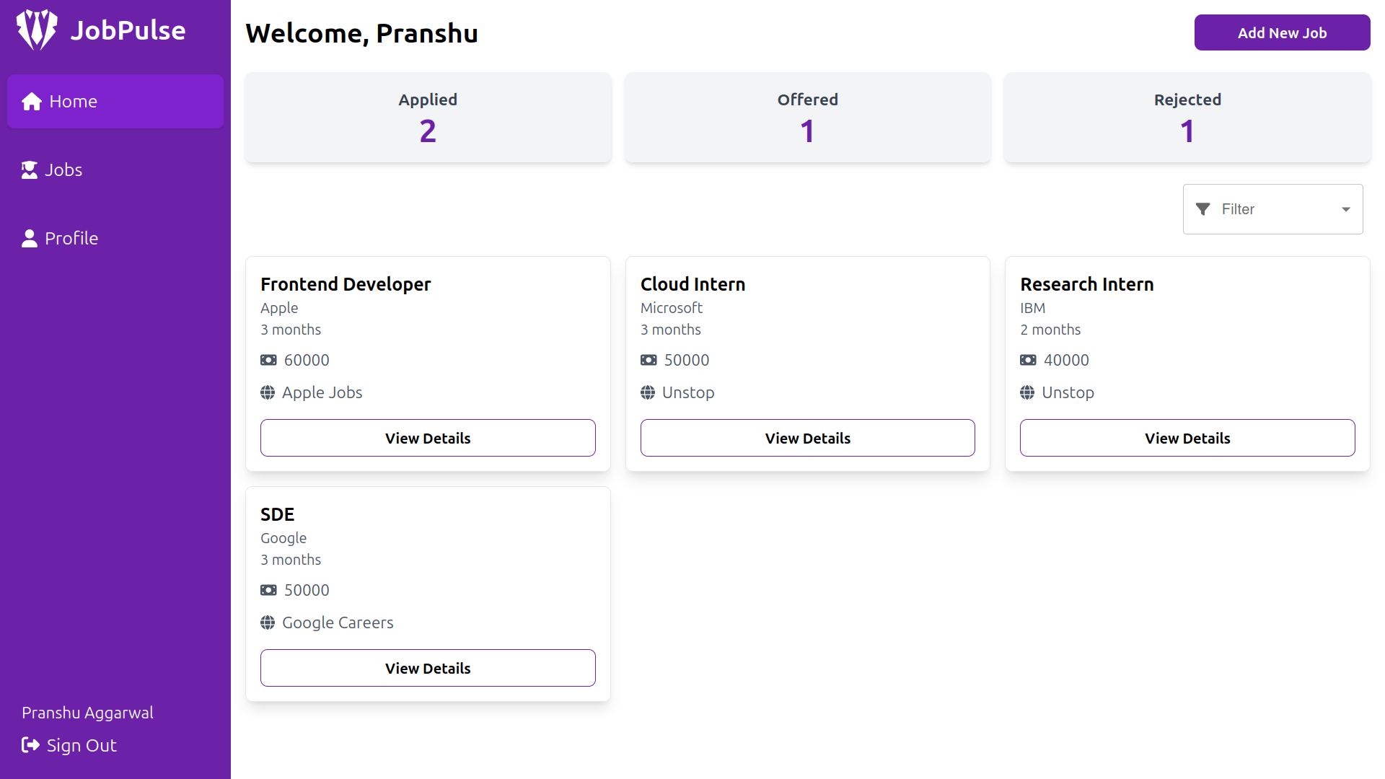Viewport: 1385px width, 779px height.
Task: View Details for SDE job
Action: 428,668
